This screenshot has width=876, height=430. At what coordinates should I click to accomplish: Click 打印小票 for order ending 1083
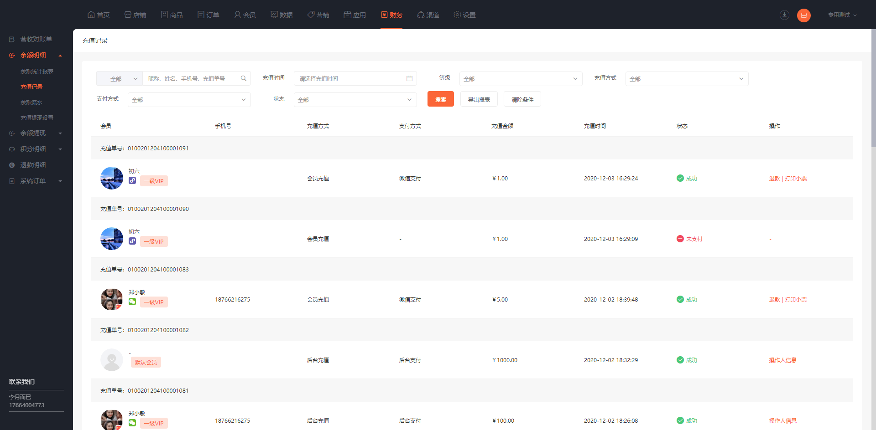[x=796, y=300]
